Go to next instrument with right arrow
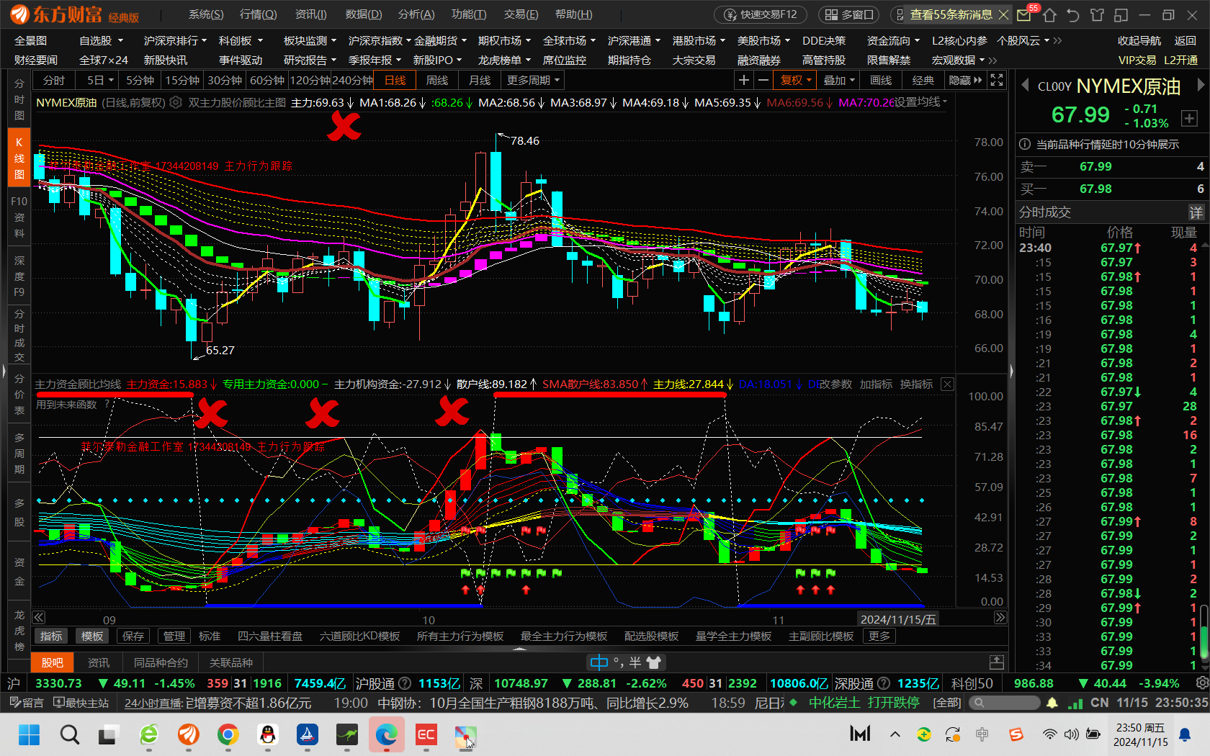 coord(1200,86)
